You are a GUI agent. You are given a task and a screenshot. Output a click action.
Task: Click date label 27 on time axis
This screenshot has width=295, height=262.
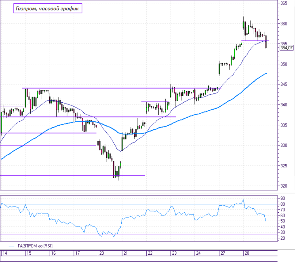pyautogui.click(x=223, y=253)
